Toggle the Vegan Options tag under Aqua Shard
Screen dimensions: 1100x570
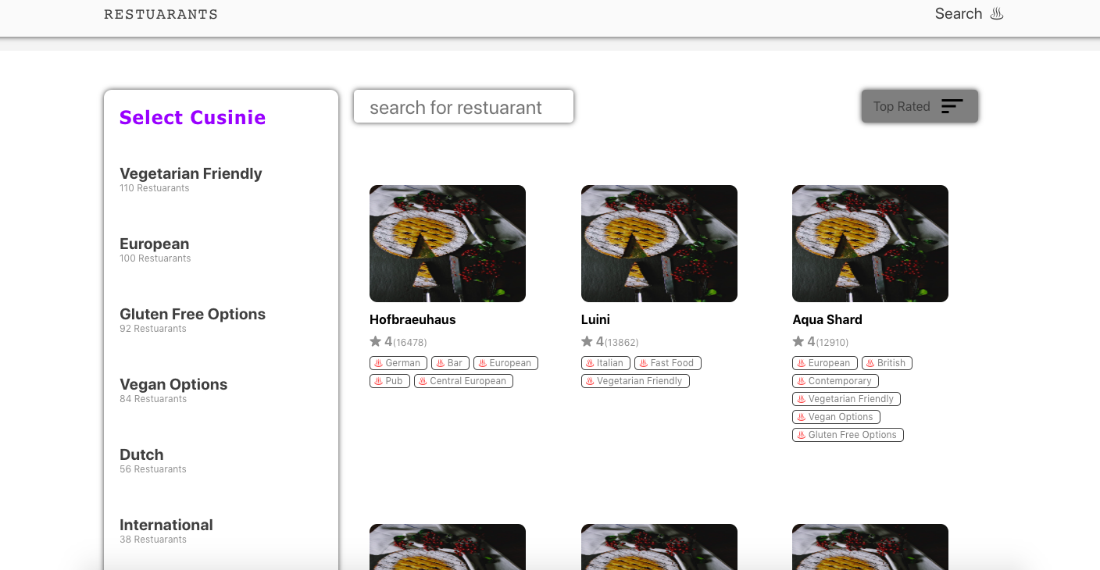(835, 416)
